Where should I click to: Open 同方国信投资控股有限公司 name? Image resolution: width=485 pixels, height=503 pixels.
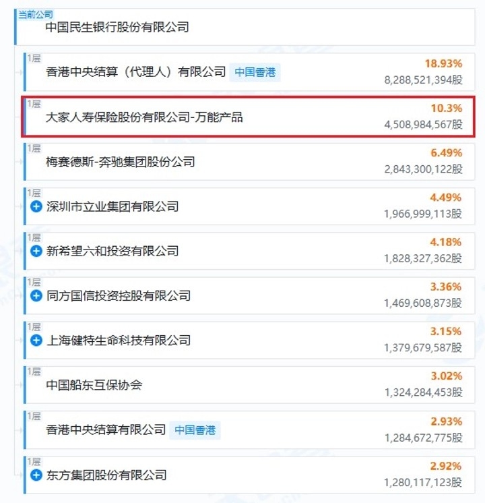pyautogui.click(x=119, y=295)
